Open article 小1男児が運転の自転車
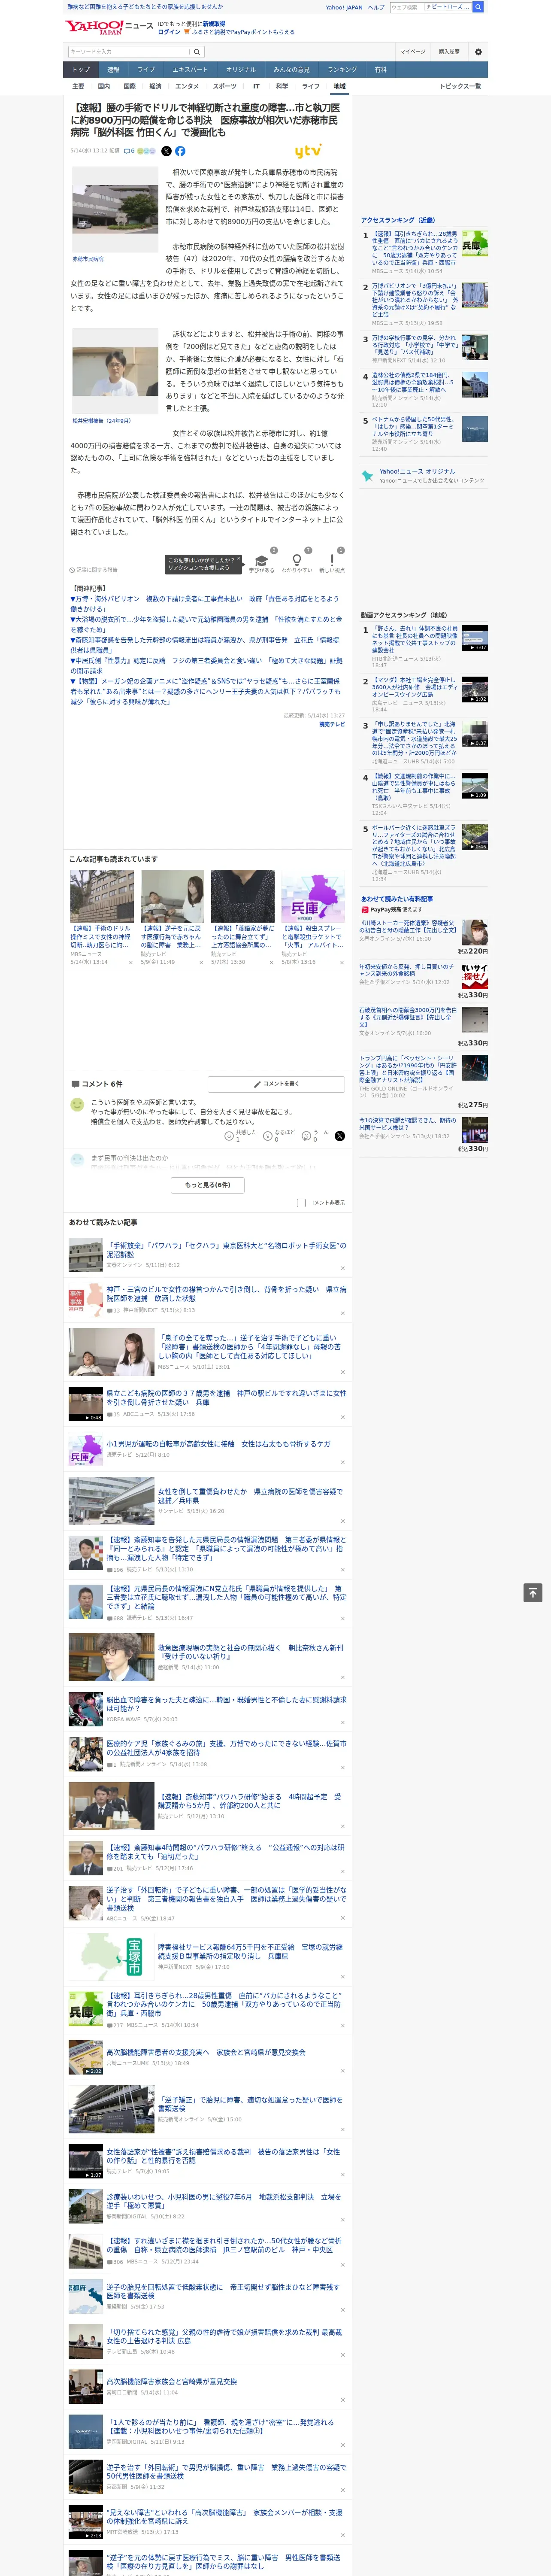The image size is (551, 2576). (x=218, y=1444)
